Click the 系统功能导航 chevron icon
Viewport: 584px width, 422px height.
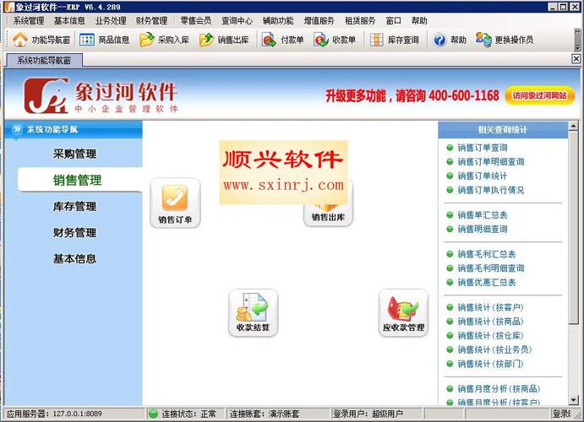17,129
